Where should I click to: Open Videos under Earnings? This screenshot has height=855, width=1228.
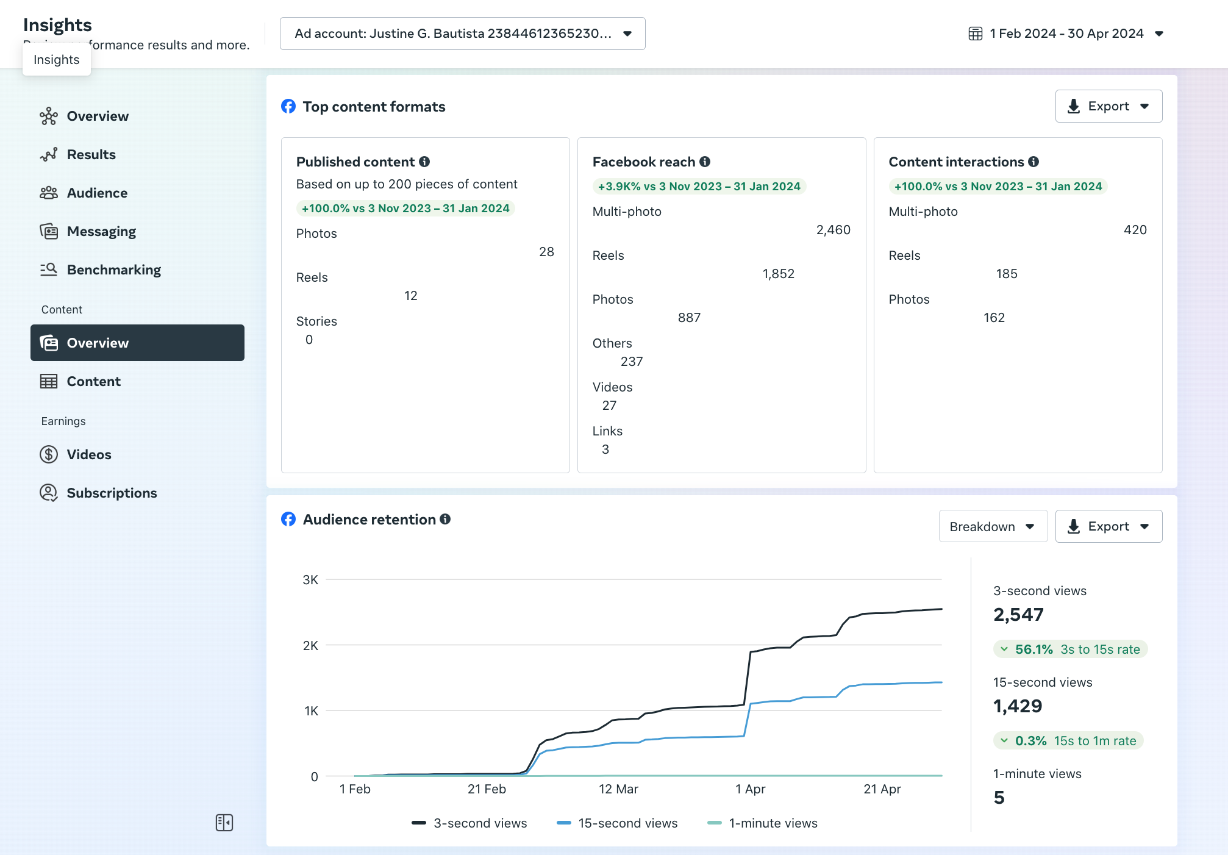coord(89,454)
